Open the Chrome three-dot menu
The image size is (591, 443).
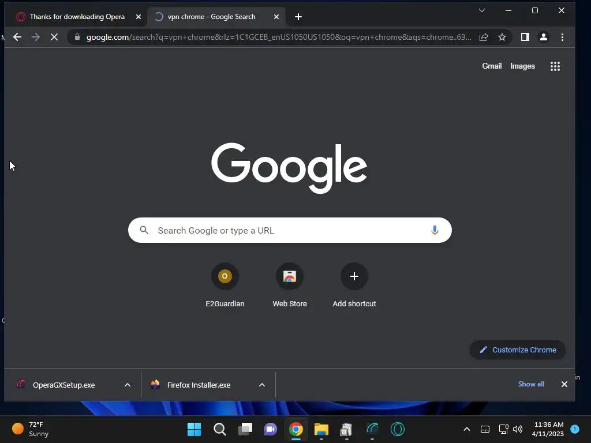pos(562,37)
